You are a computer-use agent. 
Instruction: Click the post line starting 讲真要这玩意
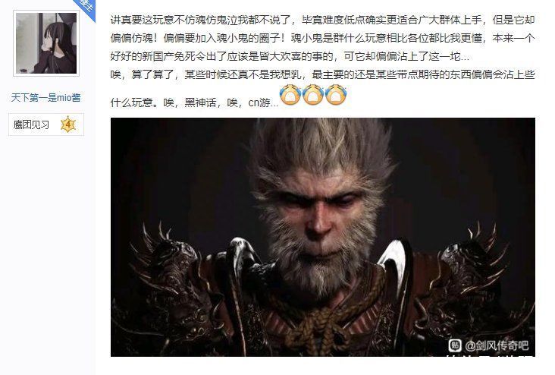(x=322, y=20)
